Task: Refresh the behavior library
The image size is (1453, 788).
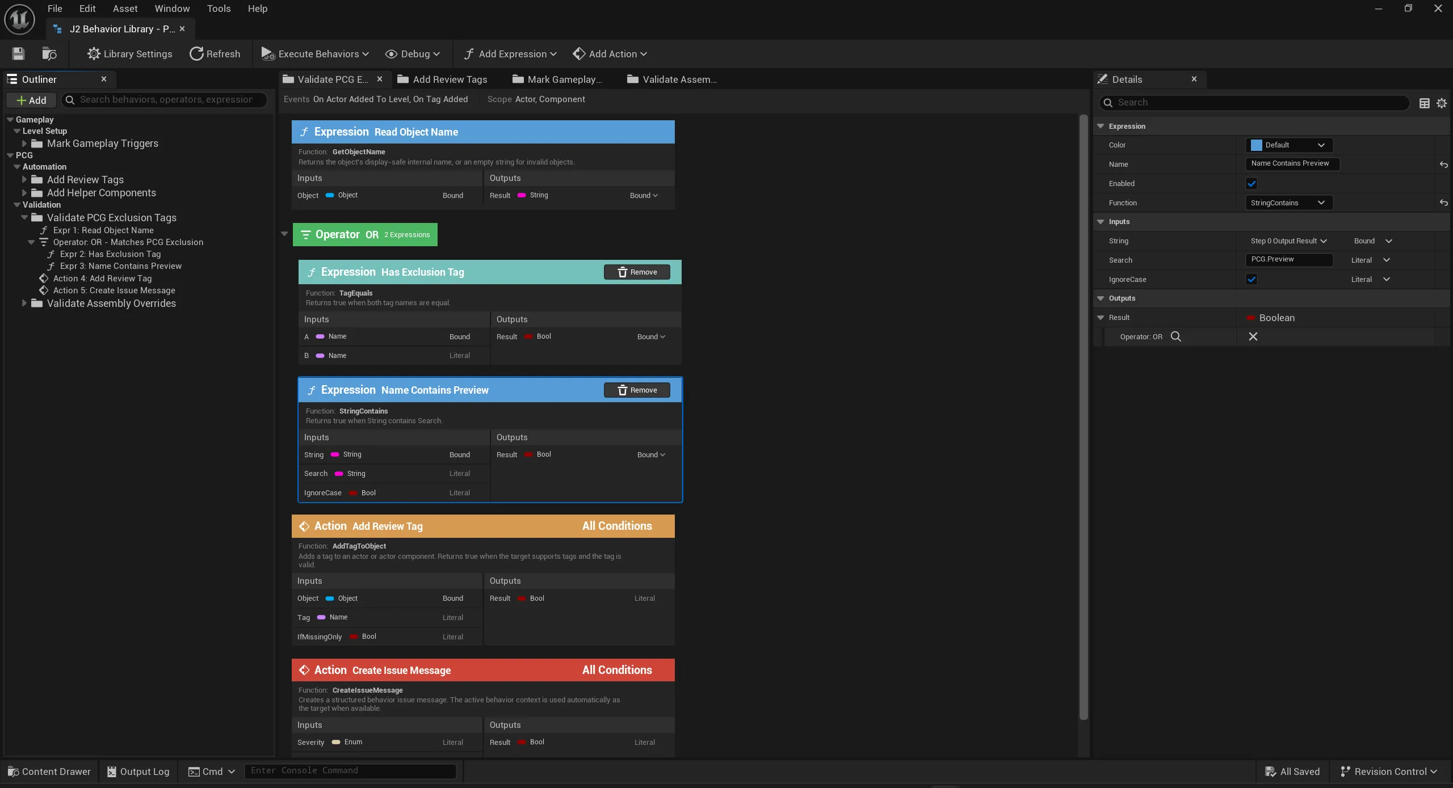Action: 215,54
